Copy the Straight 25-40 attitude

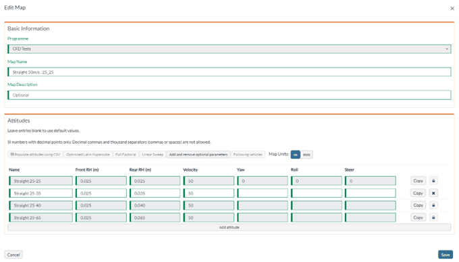[x=418, y=205]
